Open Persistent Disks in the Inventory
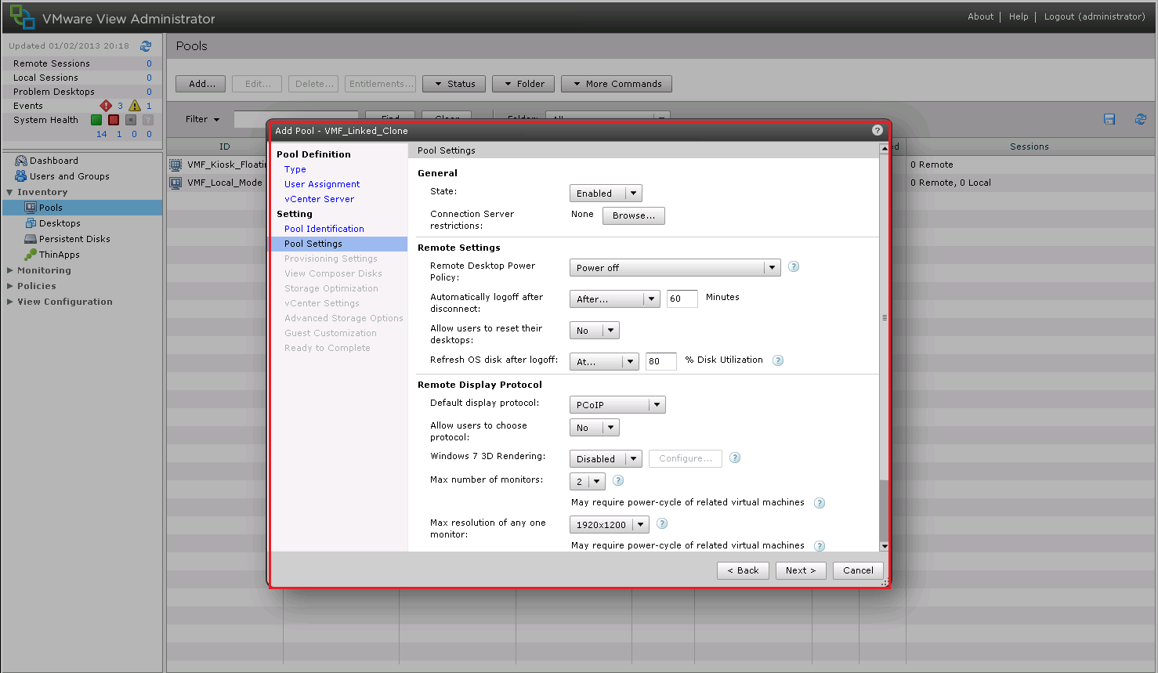Viewport: 1158px width, 673px height. coord(70,238)
